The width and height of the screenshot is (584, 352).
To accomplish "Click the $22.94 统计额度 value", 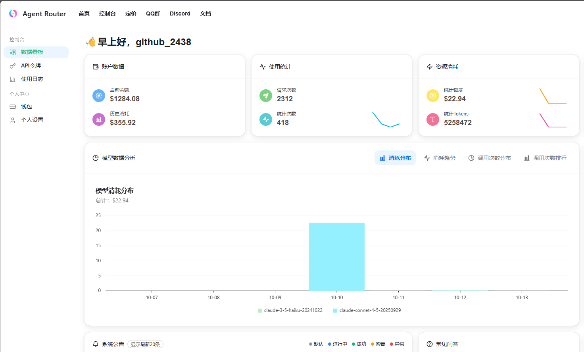I will click(455, 99).
